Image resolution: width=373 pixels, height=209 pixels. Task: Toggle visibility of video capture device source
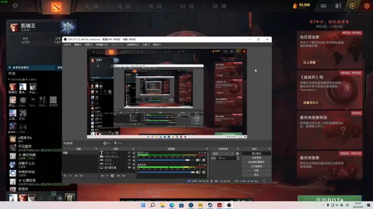(x=129, y=157)
